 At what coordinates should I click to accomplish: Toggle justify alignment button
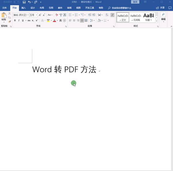82,20
